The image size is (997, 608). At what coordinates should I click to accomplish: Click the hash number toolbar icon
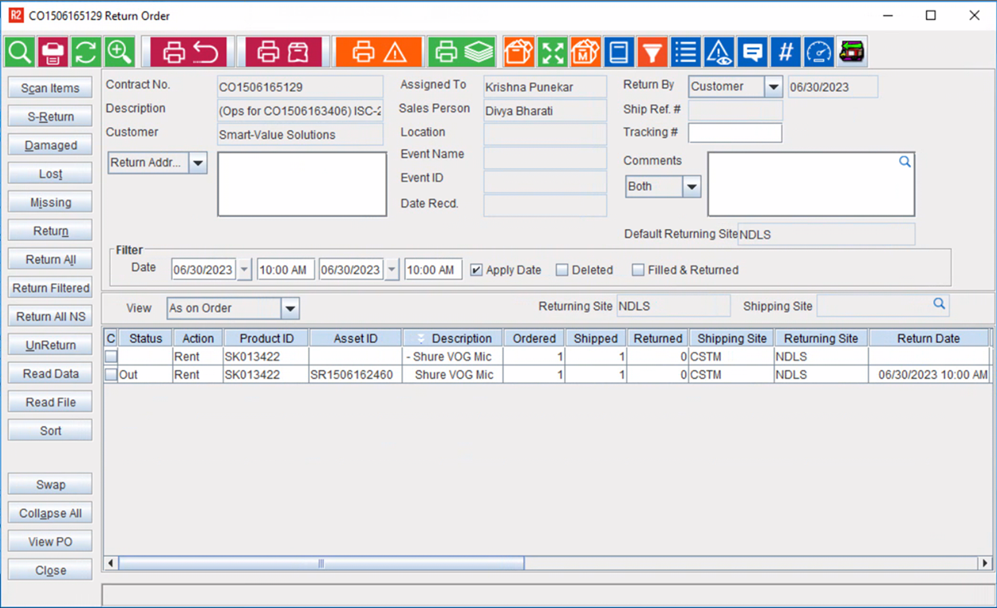(785, 51)
